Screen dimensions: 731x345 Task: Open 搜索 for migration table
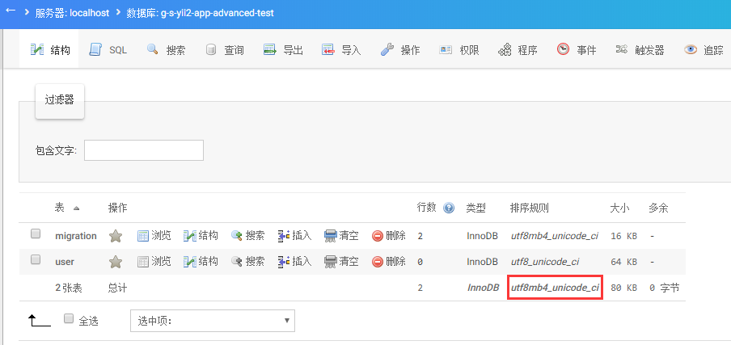[248, 236]
